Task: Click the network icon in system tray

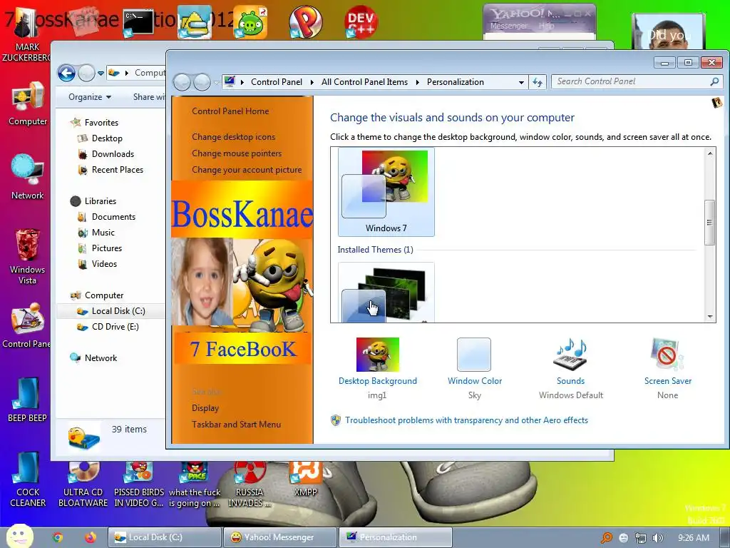Action: click(641, 538)
